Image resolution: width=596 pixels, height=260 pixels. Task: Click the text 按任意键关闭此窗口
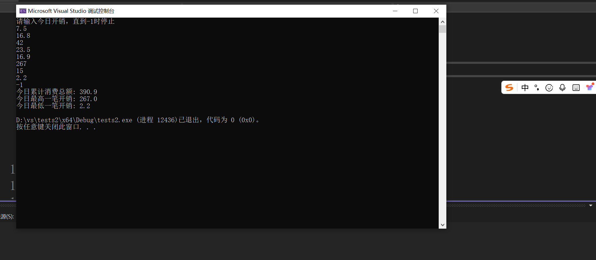(56, 127)
